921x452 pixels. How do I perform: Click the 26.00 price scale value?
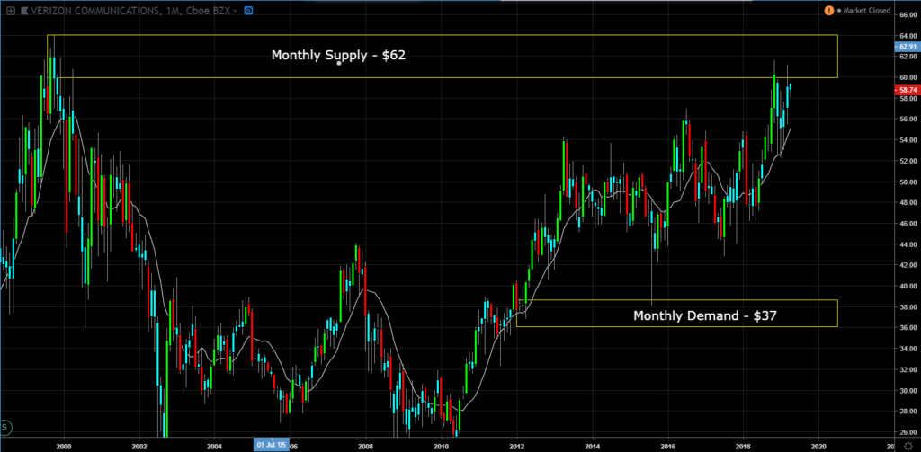click(x=908, y=432)
